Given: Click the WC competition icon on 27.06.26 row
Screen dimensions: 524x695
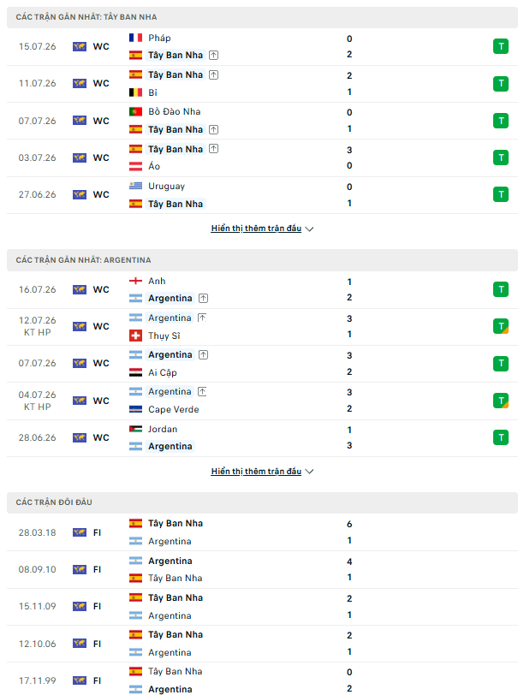Looking at the screenshot, I should coord(80,194).
